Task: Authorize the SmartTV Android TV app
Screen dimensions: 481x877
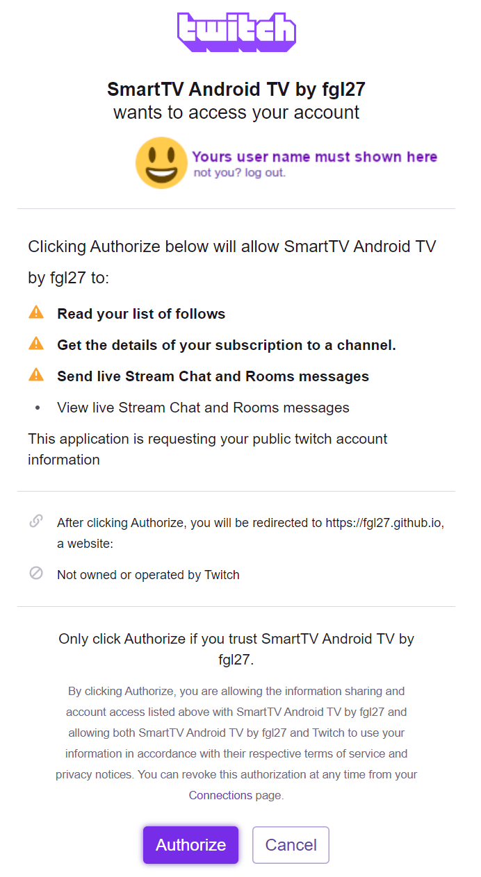Action: point(190,844)
